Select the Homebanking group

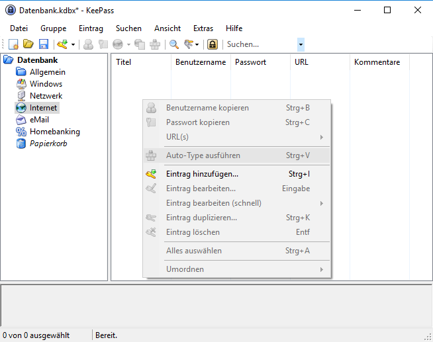[55, 132]
